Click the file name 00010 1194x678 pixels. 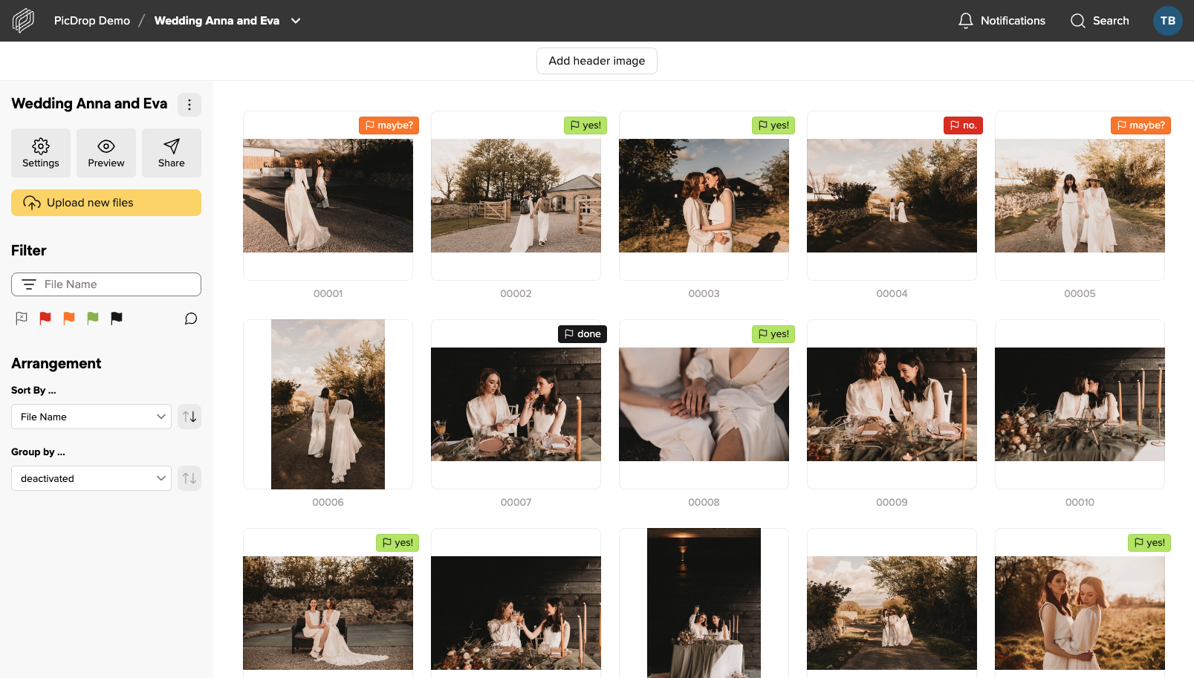1080,503
